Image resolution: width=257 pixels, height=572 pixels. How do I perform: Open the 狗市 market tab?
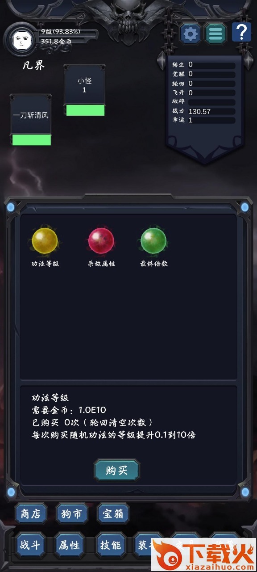(72, 513)
